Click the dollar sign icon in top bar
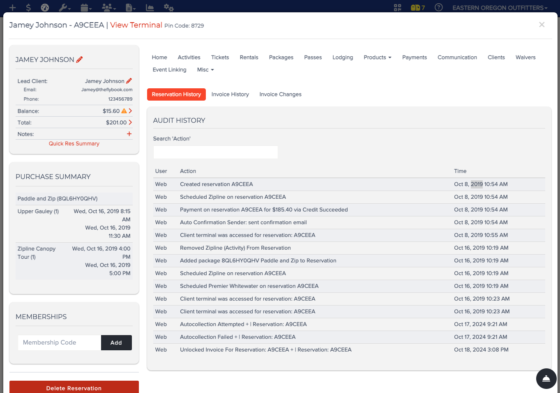Screen dimensions: 560x393 (28, 7)
